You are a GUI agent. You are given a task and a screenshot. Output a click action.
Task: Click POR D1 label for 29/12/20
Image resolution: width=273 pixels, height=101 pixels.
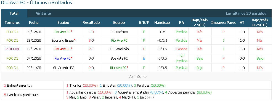(12, 32)
